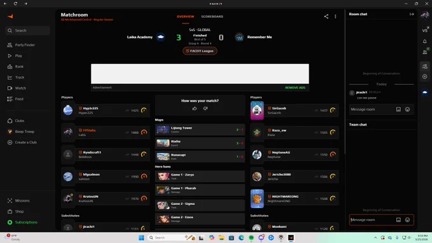
Task: Click the Remove Ads link
Action: click(x=295, y=88)
